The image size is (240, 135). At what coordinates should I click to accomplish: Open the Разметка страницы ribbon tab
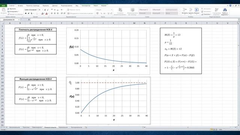[33, 6]
